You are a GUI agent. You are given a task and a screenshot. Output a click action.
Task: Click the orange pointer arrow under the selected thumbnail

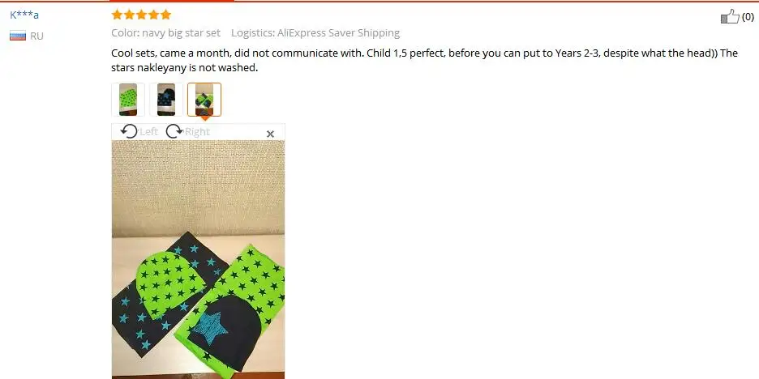[205, 118]
